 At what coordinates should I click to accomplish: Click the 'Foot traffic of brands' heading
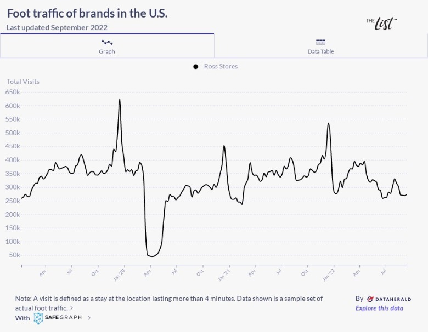pyautogui.click(x=87, y=13)
